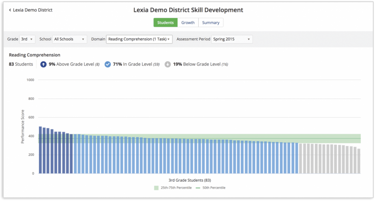
Task: Click the Above Grade Level up-arrow icon
Action: point(43,64)
